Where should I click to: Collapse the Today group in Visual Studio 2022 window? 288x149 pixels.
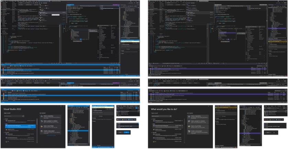(x=4, y=124)
